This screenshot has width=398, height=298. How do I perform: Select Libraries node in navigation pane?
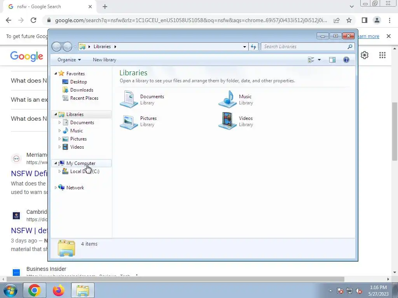(75, 114)
